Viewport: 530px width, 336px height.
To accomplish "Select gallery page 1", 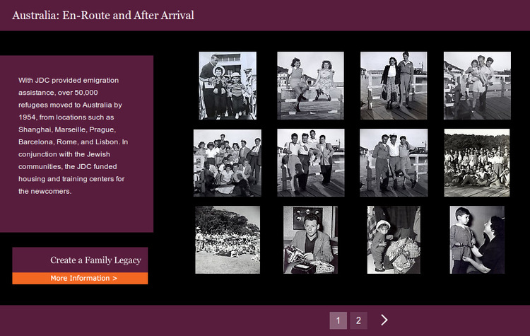I will click(338, 320).
